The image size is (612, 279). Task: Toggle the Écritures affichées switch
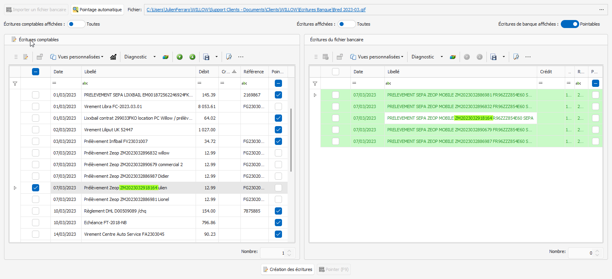tap(346, 24)
